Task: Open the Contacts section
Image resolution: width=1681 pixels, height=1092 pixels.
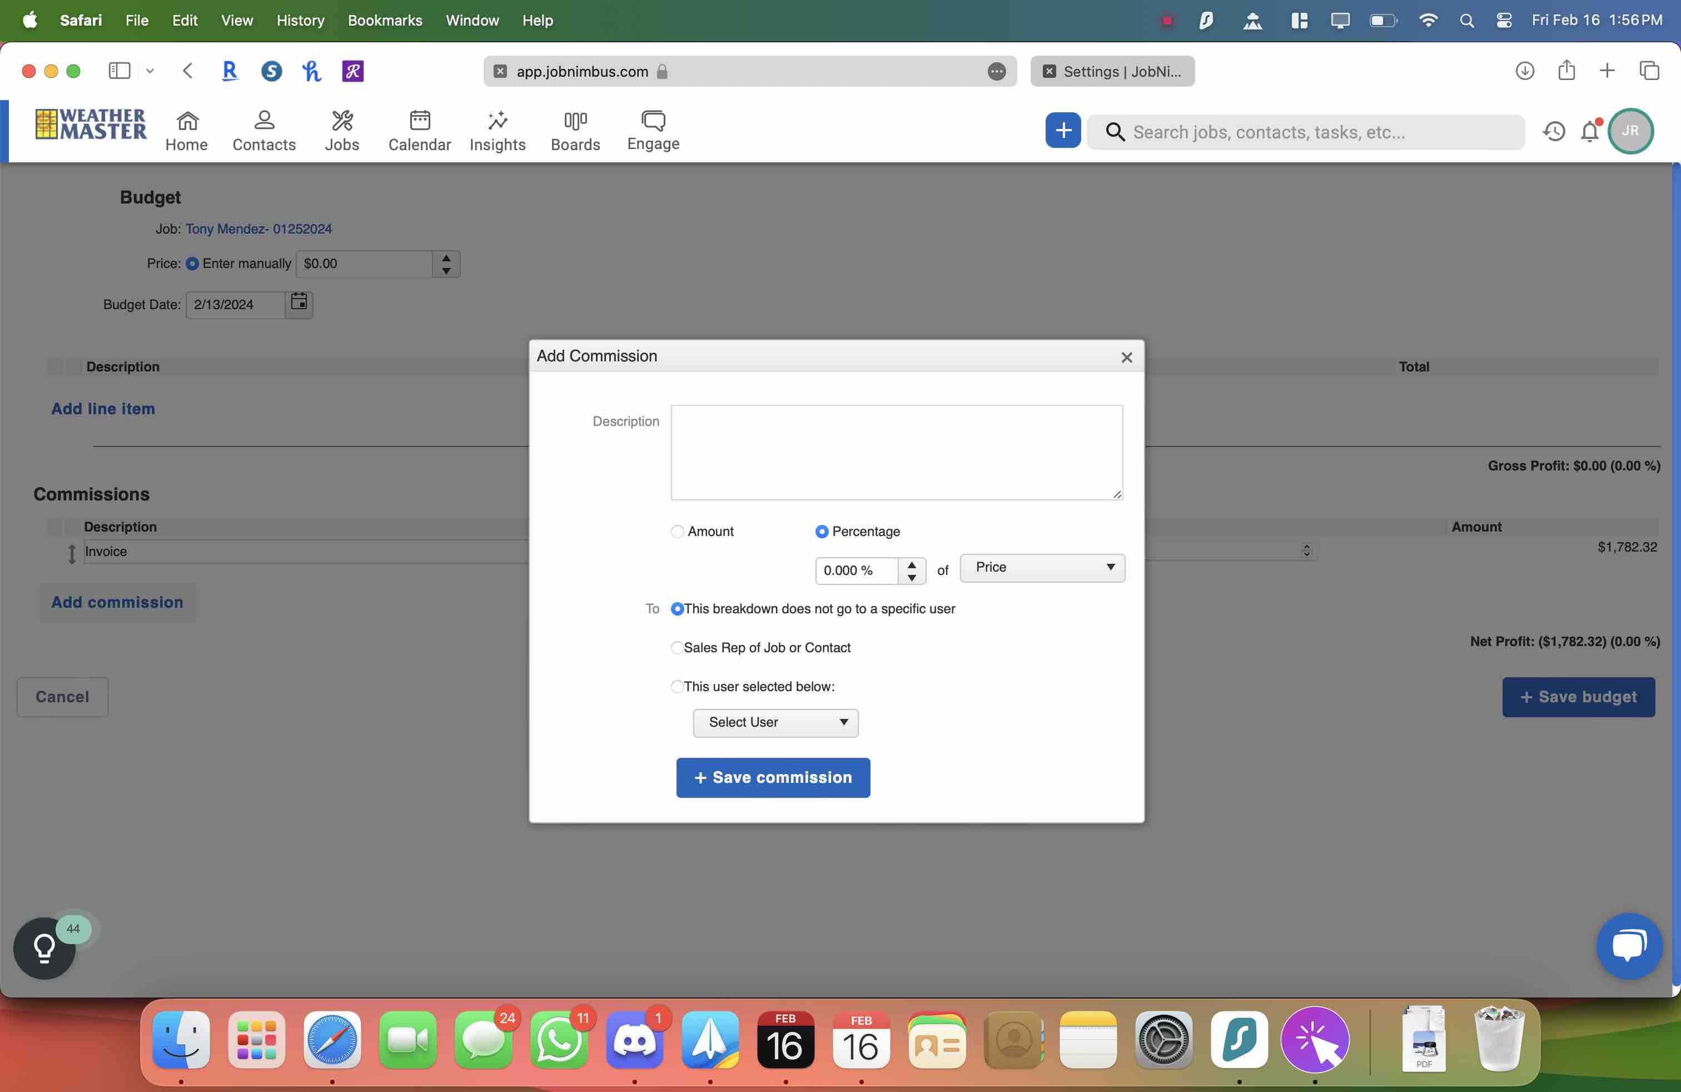Action: pos(264,130)
